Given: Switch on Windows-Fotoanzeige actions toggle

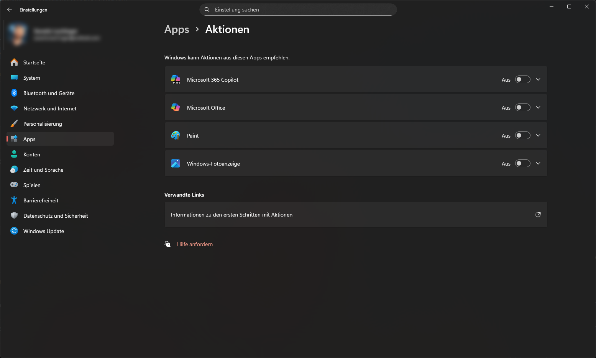Looking at the screenshot, I should coord(522,164).
